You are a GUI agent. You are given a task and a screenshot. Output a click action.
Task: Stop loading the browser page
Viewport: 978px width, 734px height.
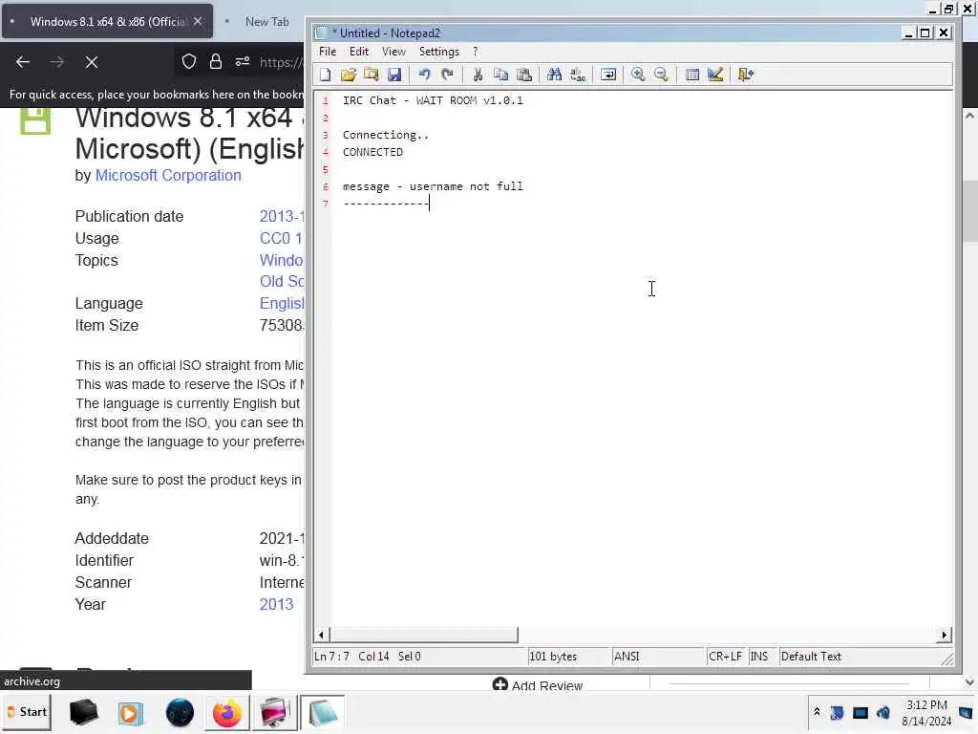tap(91, 62)
